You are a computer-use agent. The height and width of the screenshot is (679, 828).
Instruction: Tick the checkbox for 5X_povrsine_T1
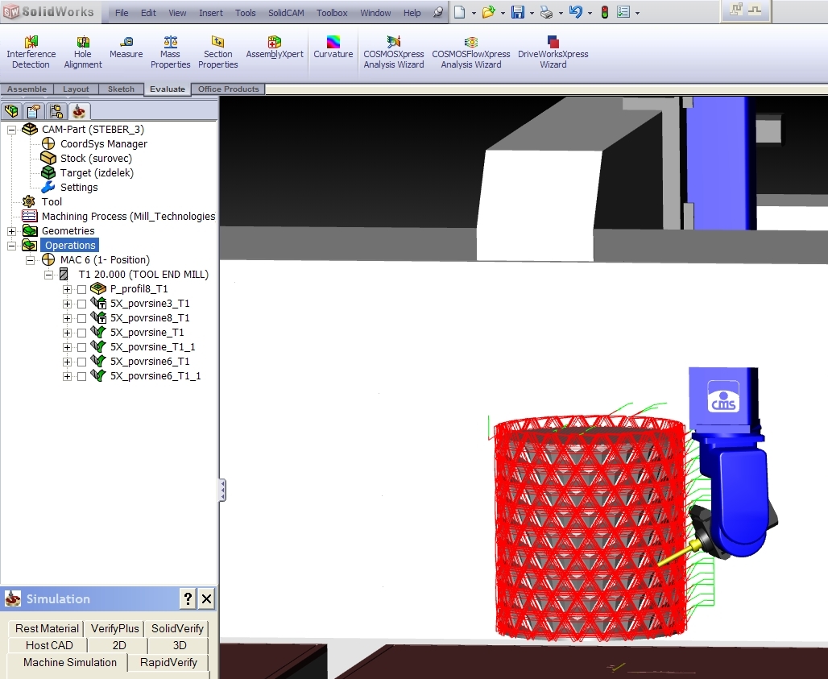[x=82, y=333]
